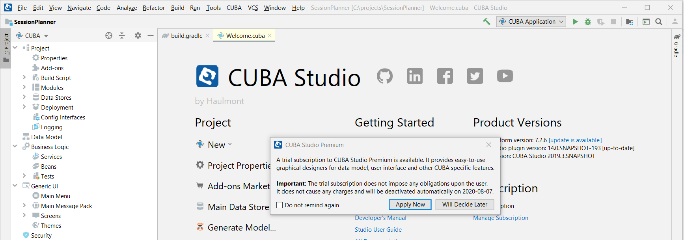Expand the New project dropdown
This screenshot has width=684, height=240.
[230, 144]
